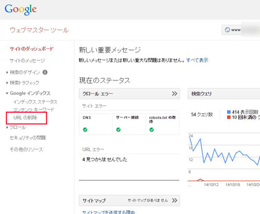Select サーバー接続 status label

(127, 117)
